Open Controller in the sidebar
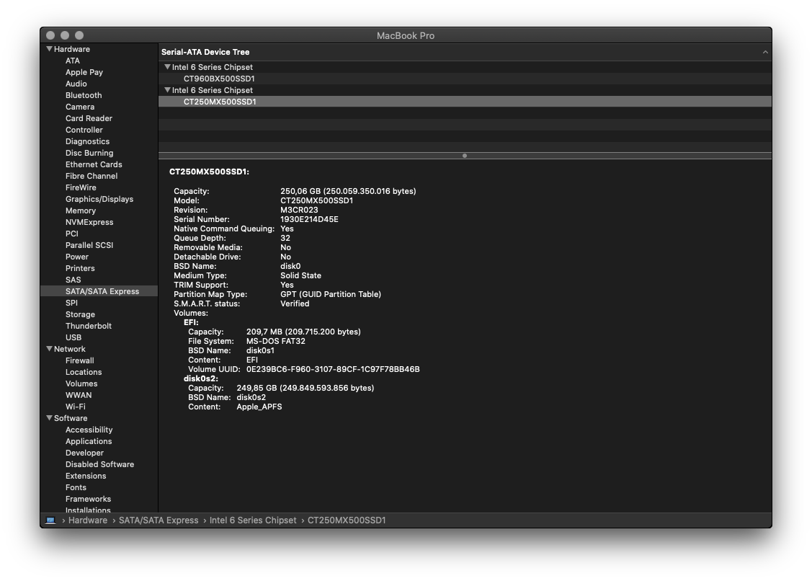Image resolution: width=812 pixels, height=581 pixels. pos(84,130)
